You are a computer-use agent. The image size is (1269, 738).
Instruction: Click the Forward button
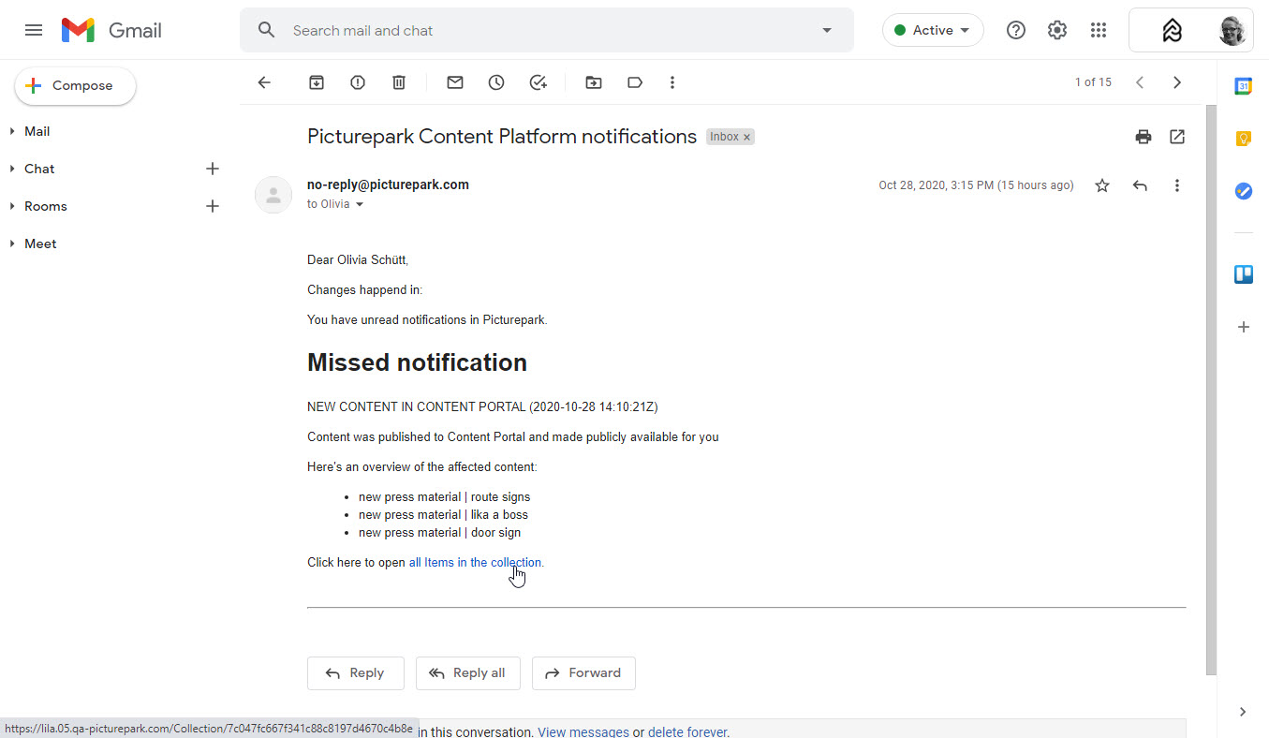pyautogui.click(x=583, y=672)
